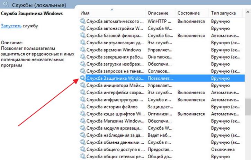The width and height of the screenshot is (251, 160).
Task: Click gear icon beside Служба Магазина Windows
Action: tap(82, 121)
